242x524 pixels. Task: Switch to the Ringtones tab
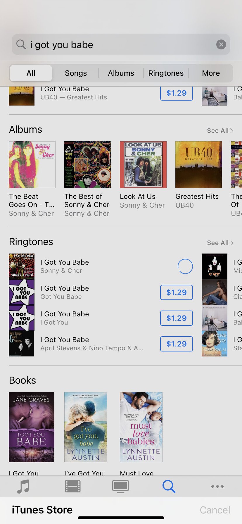(x=166, y=73)
